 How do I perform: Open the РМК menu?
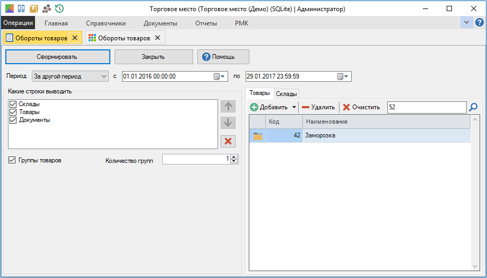(x=242, y=23)
